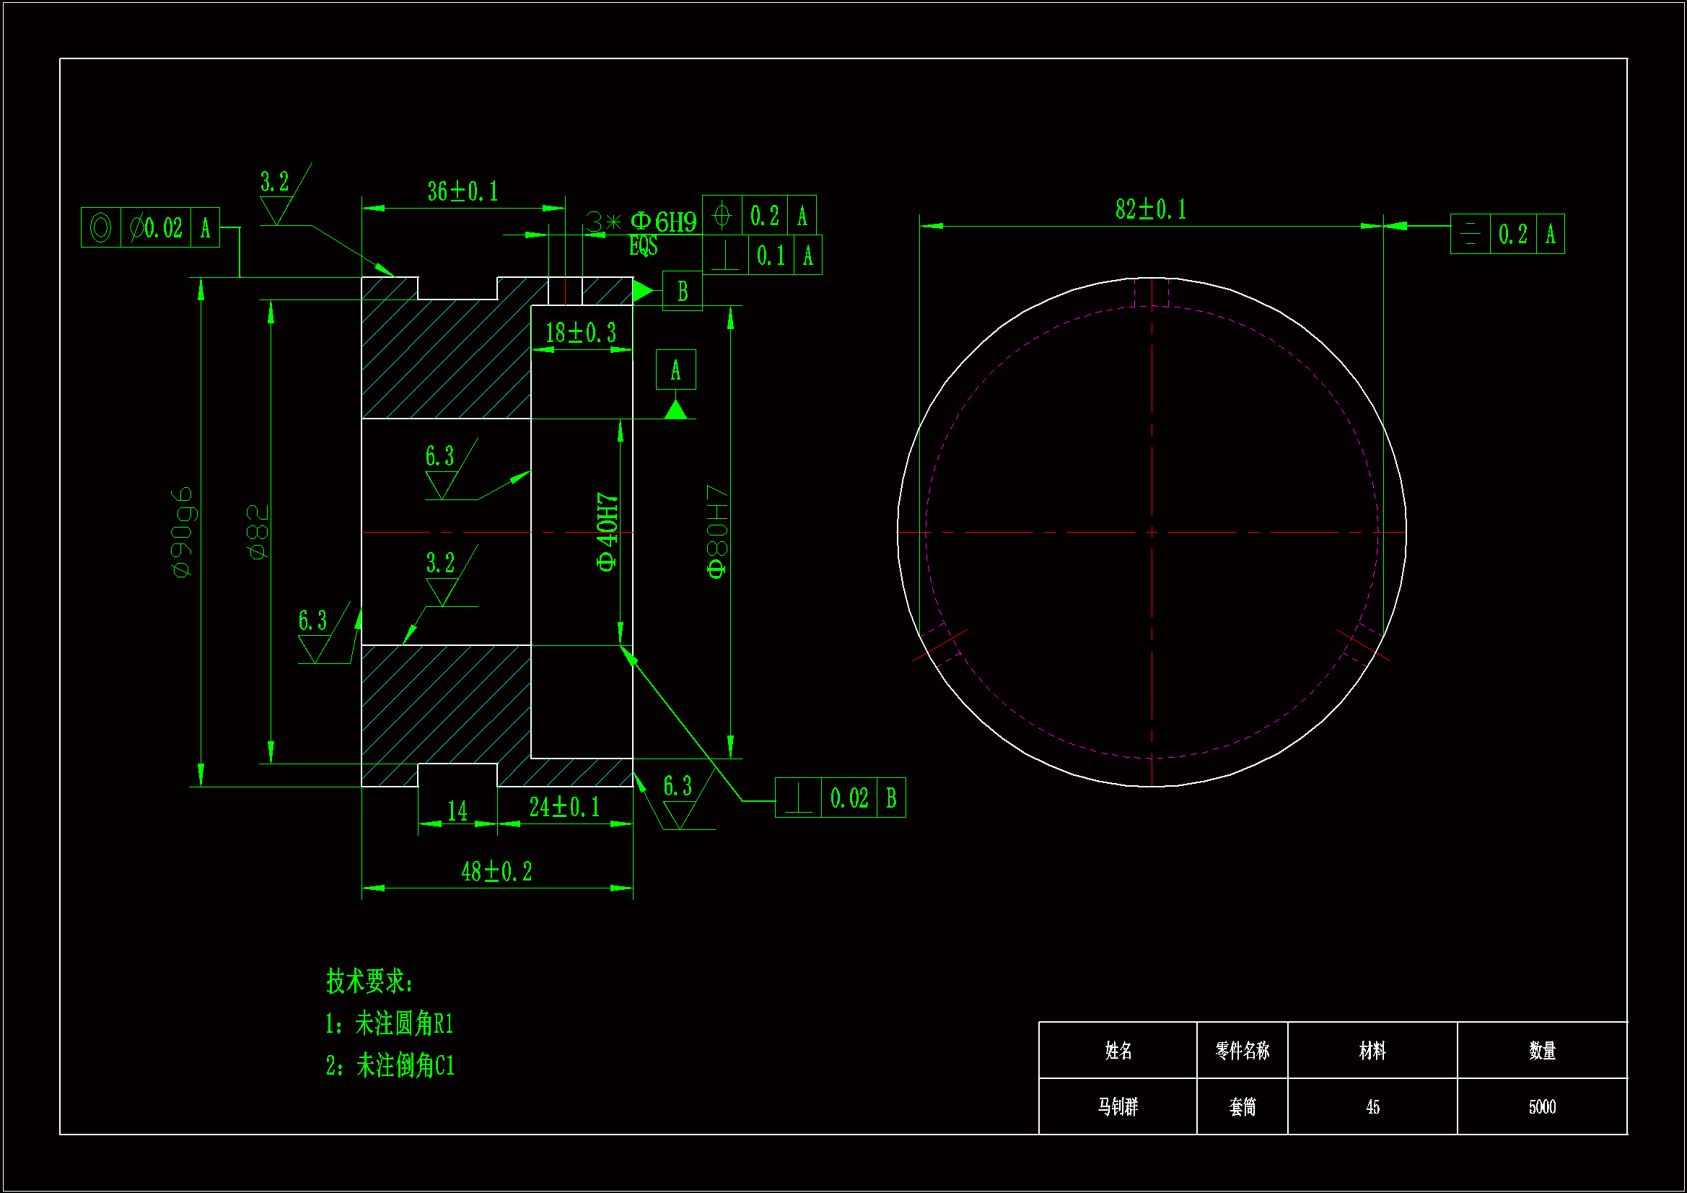
Task: Click the Φ80H7 vertical dimension text
Action: [717, 531]
